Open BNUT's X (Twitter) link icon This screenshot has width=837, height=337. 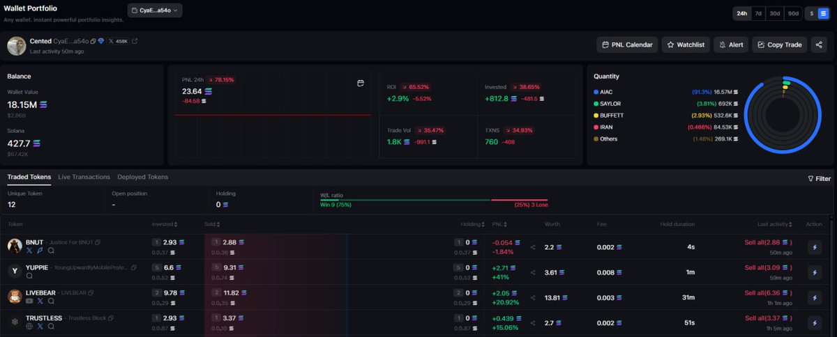tap(29, 250)
